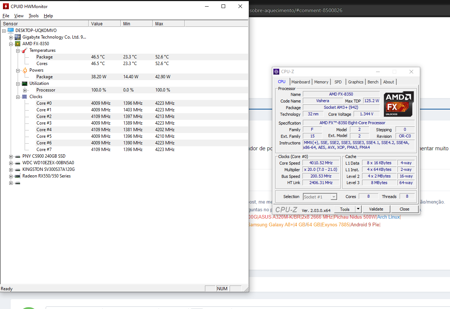Switch to the SPD tab
450x309 pixels.
pos(338,82)
